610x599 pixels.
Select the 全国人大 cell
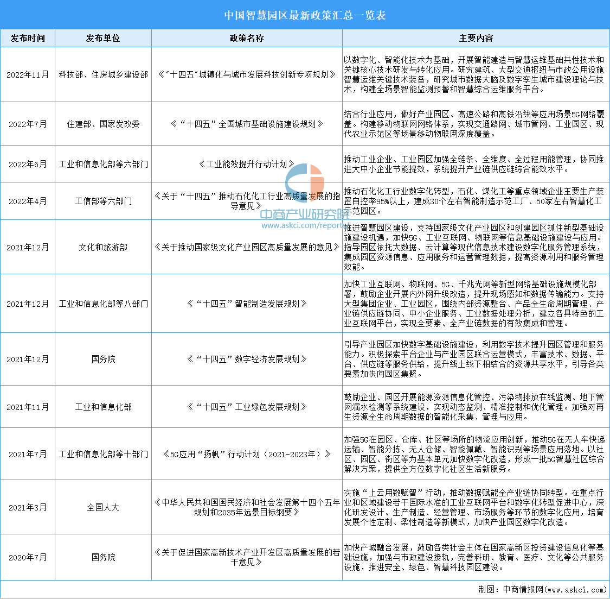pyautogui.click(x=103, y=507)
